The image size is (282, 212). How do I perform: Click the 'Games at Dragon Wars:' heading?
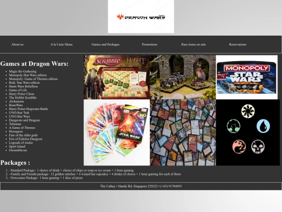point(34,64)
